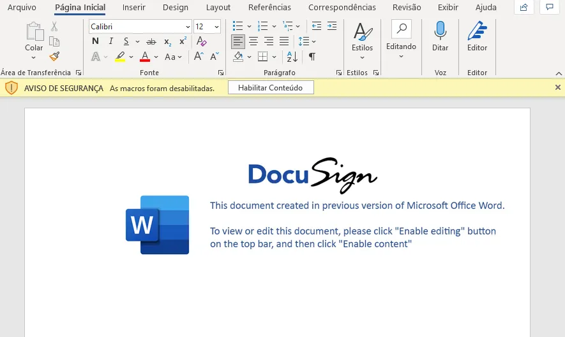The image size is (565, 337).
Task: Open the Parágrafo dialog launcher
Action: point(339,73)
